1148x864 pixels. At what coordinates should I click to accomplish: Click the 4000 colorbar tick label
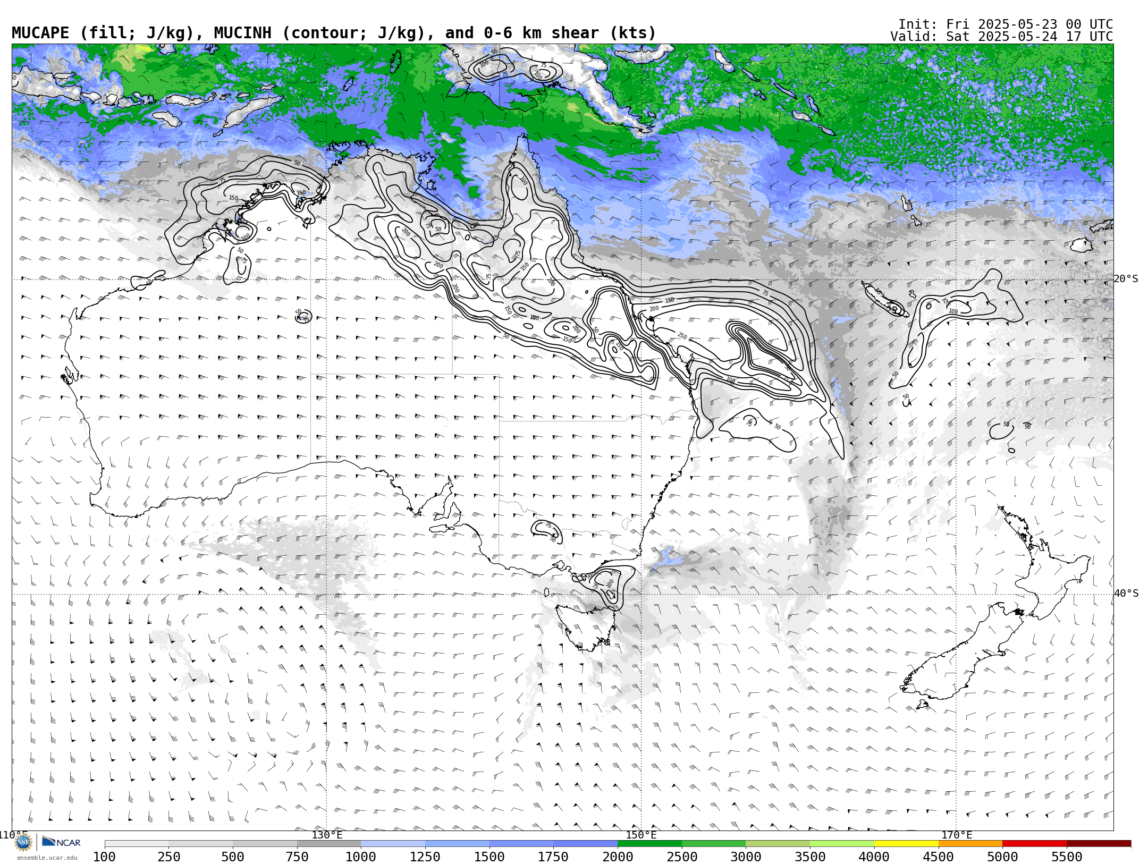point(874,857)
